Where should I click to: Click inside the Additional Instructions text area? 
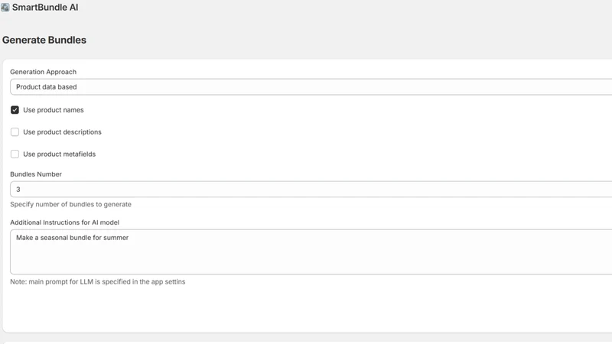311,252
